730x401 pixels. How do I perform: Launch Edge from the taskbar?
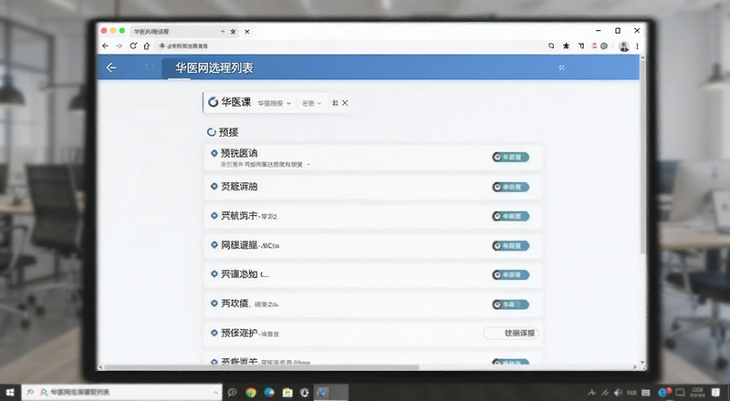(x=269, y=393)
